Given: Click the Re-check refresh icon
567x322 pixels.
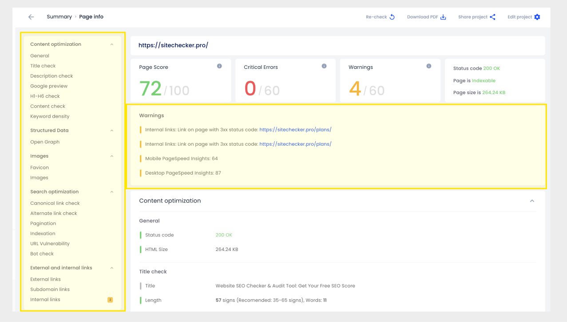Looking at the screenshot, I should tap(392, 17).
